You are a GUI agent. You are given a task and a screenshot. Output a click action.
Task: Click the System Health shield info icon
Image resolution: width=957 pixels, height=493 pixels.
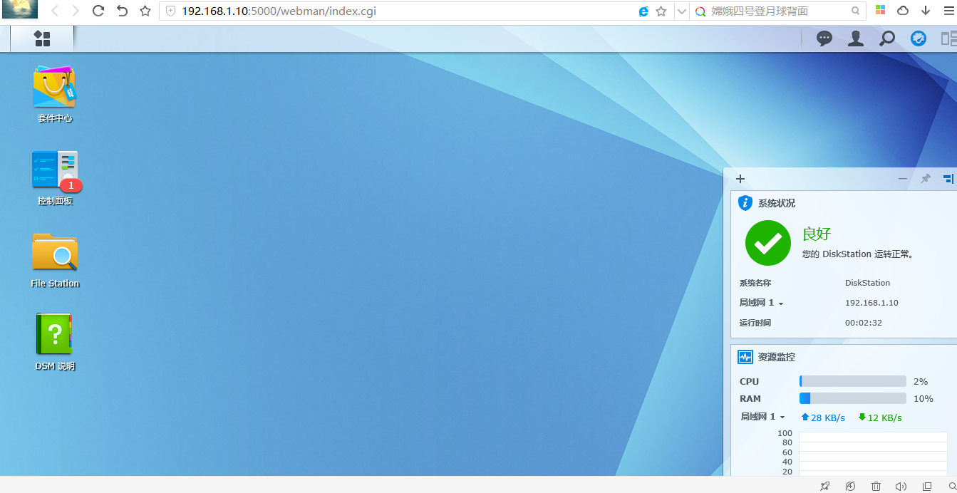745,203
